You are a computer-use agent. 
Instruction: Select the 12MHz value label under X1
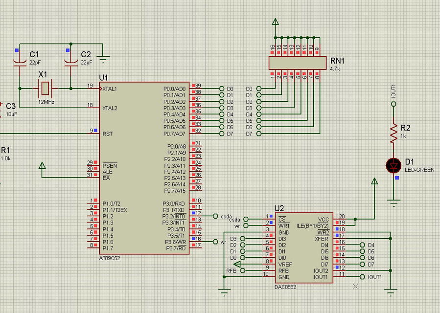(x=46, y=102)
